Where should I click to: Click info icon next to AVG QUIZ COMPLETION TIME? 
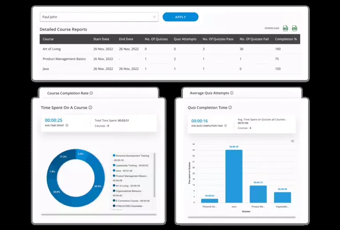coord(225,126)
